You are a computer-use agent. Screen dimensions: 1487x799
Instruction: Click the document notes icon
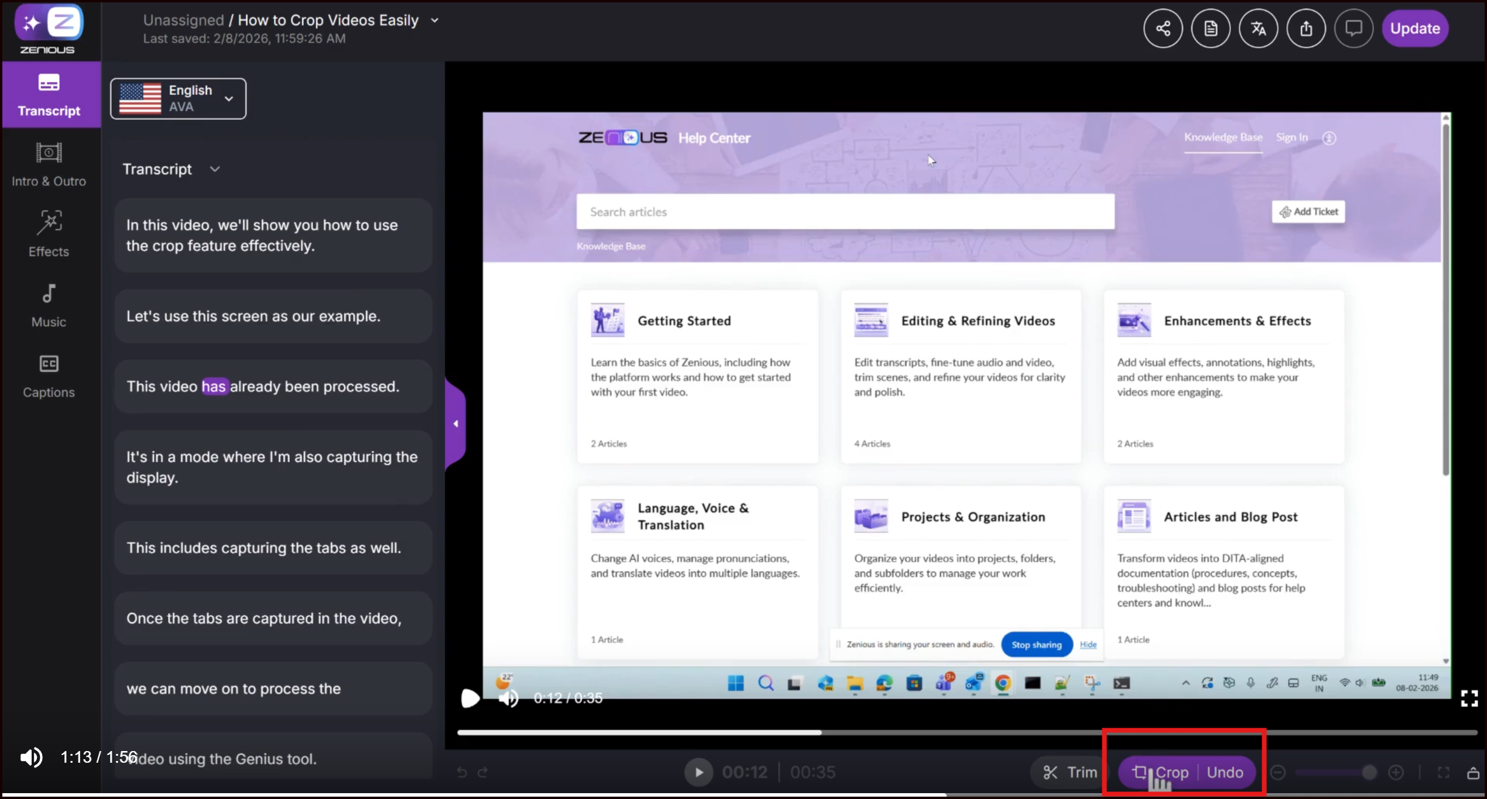click(x=1210, y=28)
